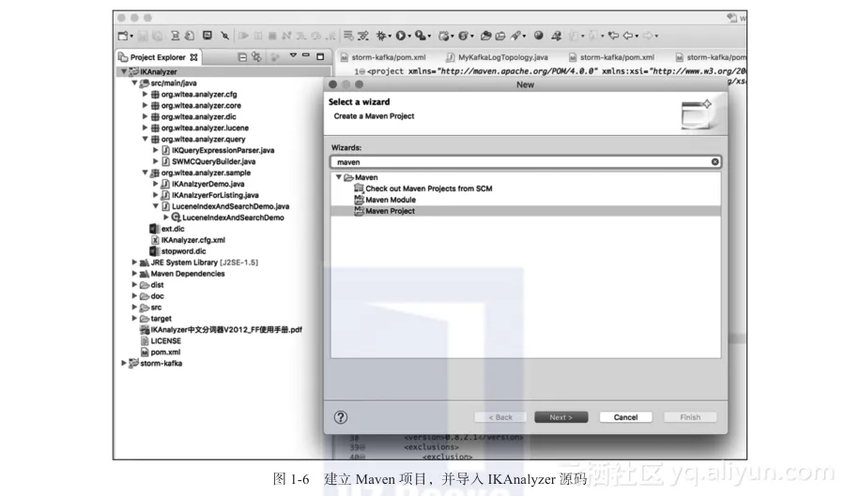
Task: Collapse the src/main/java source folder
Action: tap(134, 83)
